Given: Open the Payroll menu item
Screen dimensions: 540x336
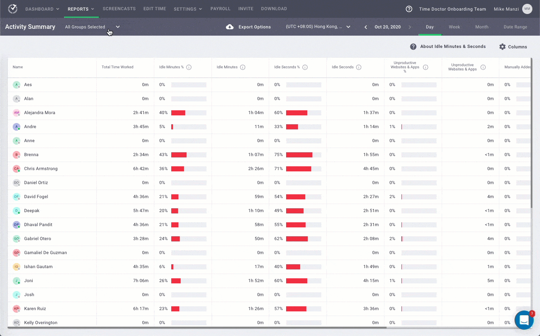Looking at the screenshot, I should click(x=220, y=9).
